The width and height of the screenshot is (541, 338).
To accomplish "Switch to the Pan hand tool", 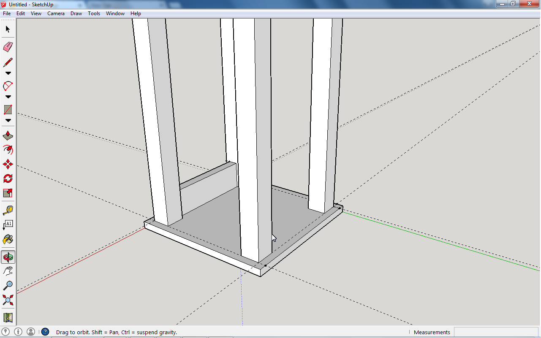I will coord(7,270).
